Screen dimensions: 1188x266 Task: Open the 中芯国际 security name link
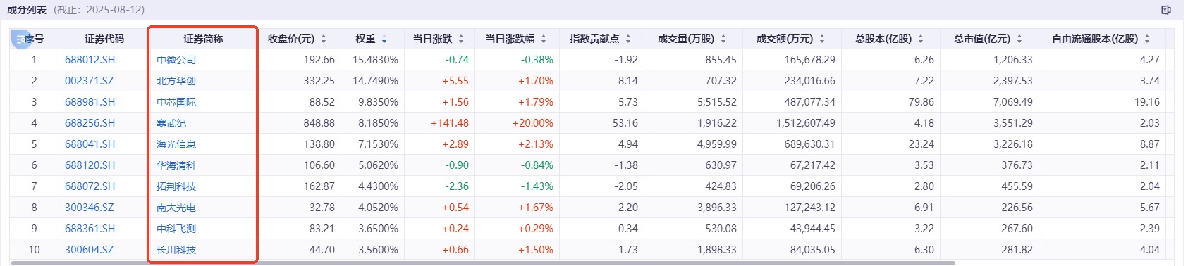[x=176, y=102]
